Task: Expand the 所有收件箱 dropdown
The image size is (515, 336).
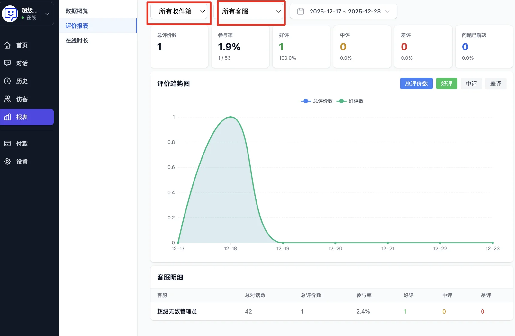Action: 179,11
